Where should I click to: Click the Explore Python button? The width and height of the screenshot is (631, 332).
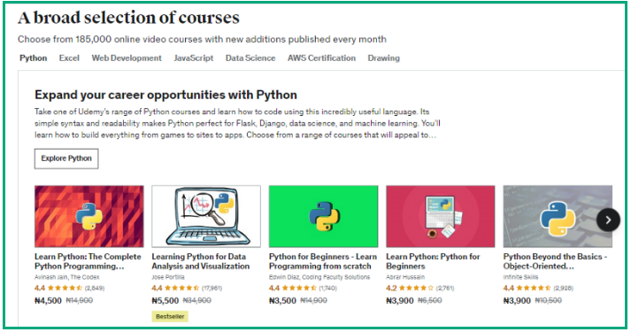(x=66, y=158)
